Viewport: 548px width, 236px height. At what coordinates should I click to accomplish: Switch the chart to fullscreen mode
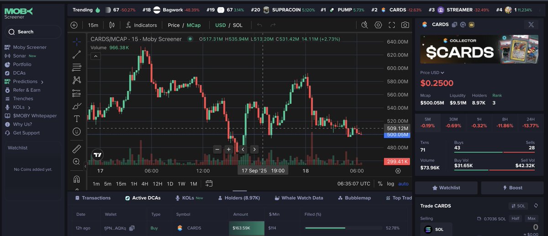click(x=392, y=25)
